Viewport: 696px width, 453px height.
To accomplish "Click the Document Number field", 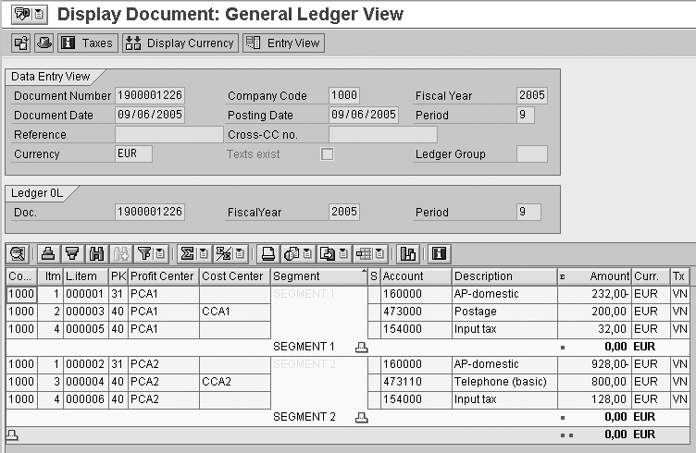I will (149, 96).
